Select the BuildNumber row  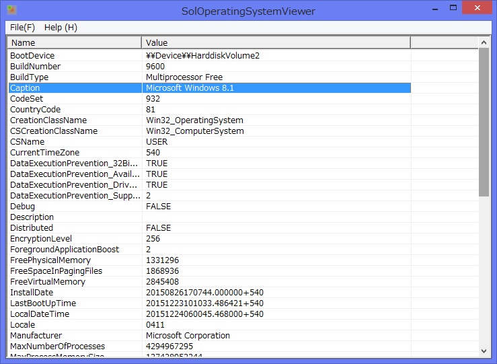coord(210,66)
